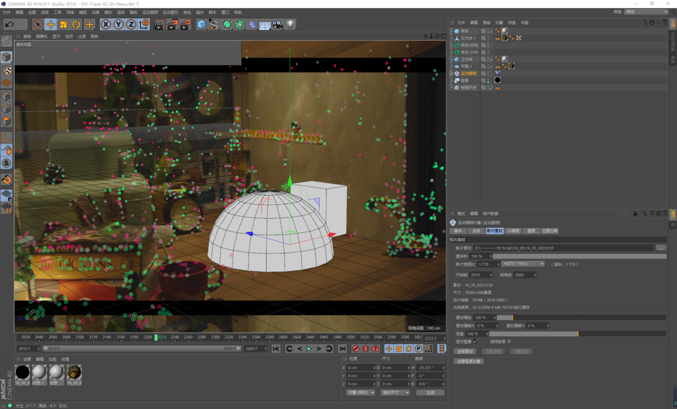Open the HDTV (16:9) aspect ratio dropdown
This screenshot has width=677, height=409.
(x=523, y=264)
